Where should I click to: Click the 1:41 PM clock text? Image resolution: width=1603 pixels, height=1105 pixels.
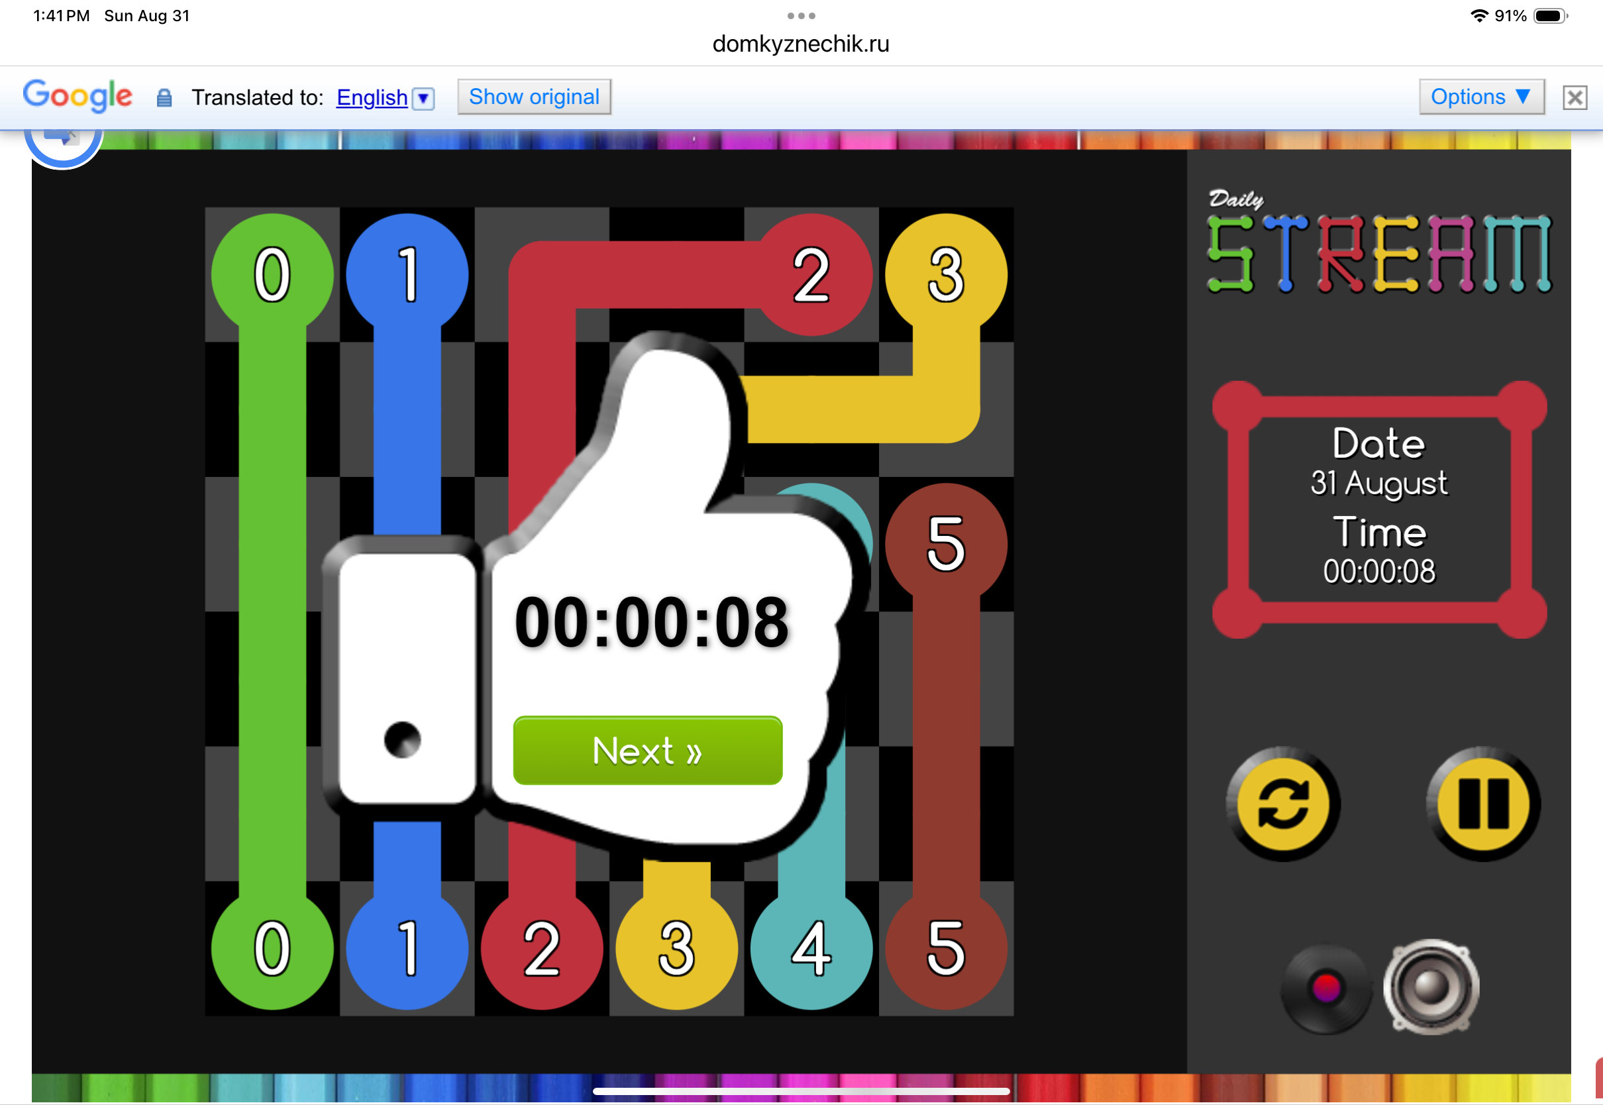(x=61, y=15)
